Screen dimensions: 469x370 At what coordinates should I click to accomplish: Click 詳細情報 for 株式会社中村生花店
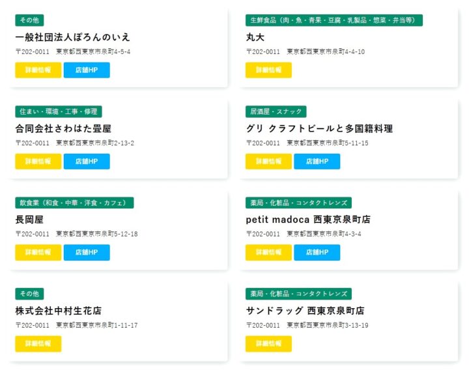pyautogui.click(x=38, y=344)
